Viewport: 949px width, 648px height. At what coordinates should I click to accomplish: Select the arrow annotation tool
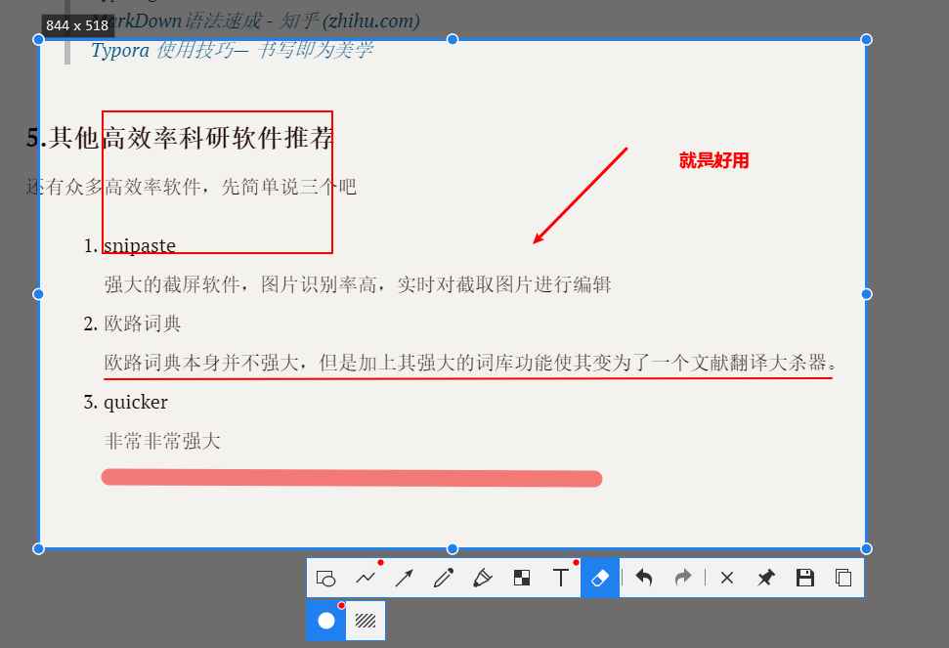(404, 578)
